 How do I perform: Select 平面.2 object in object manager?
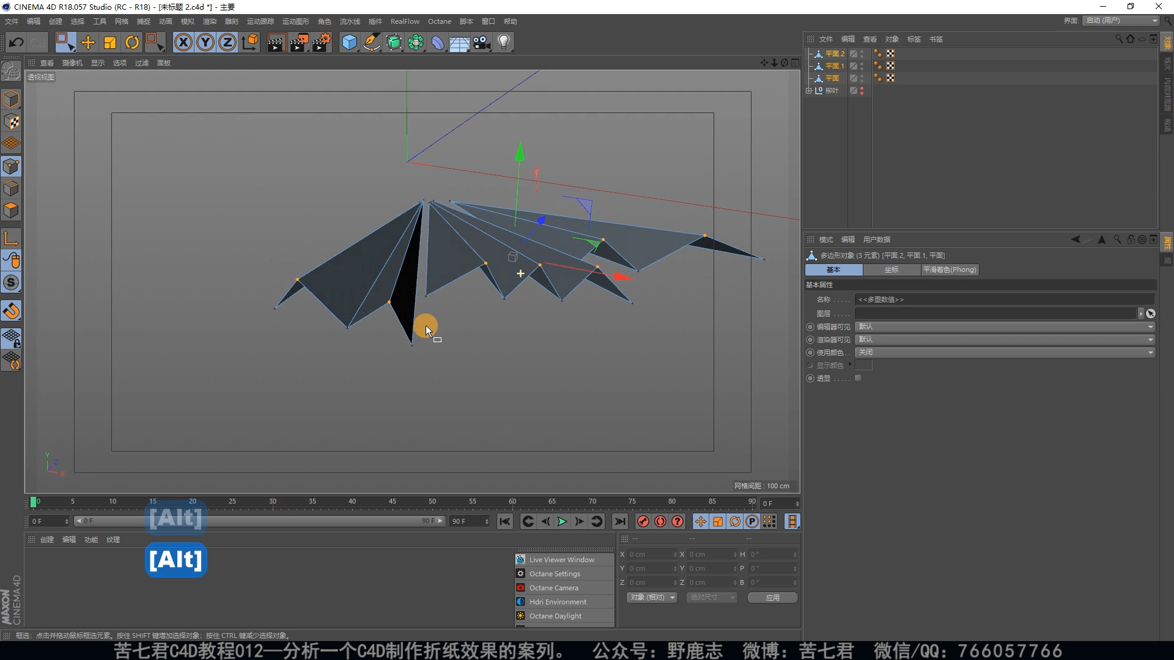click(x=835, y=54)
